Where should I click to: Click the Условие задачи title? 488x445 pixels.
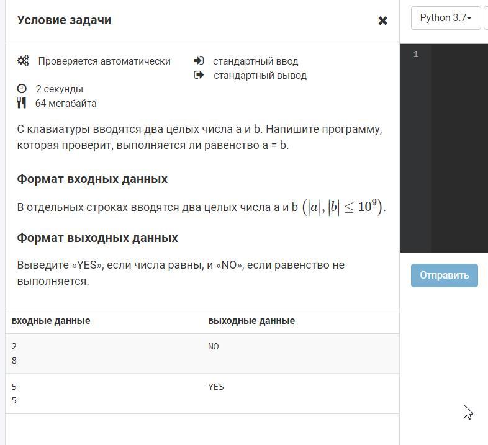pos(64,20)
